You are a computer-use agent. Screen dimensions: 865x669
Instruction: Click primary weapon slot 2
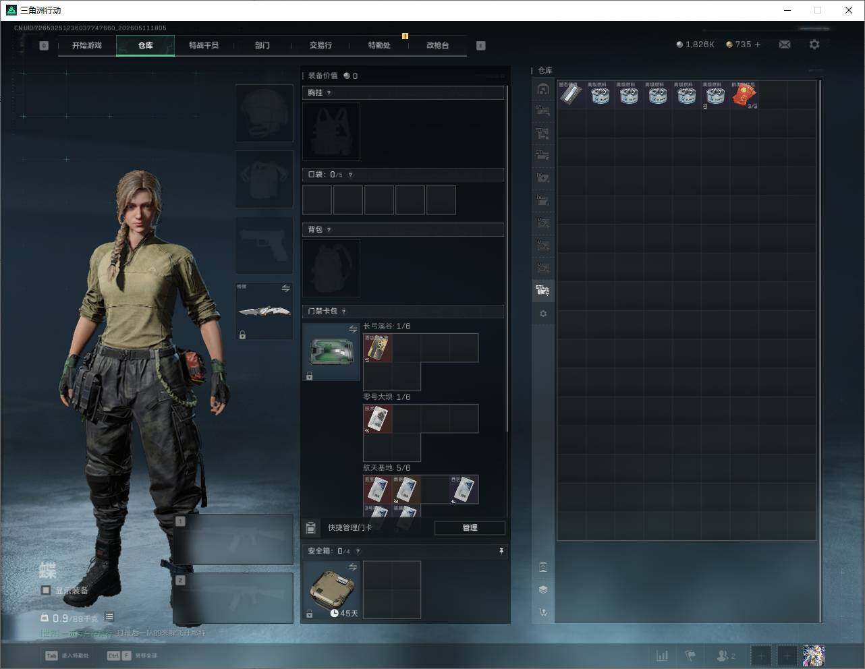(233, 598)
